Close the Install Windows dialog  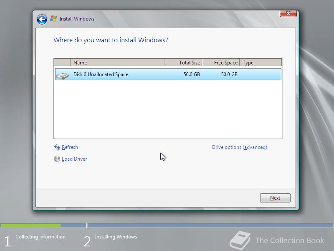288,13
